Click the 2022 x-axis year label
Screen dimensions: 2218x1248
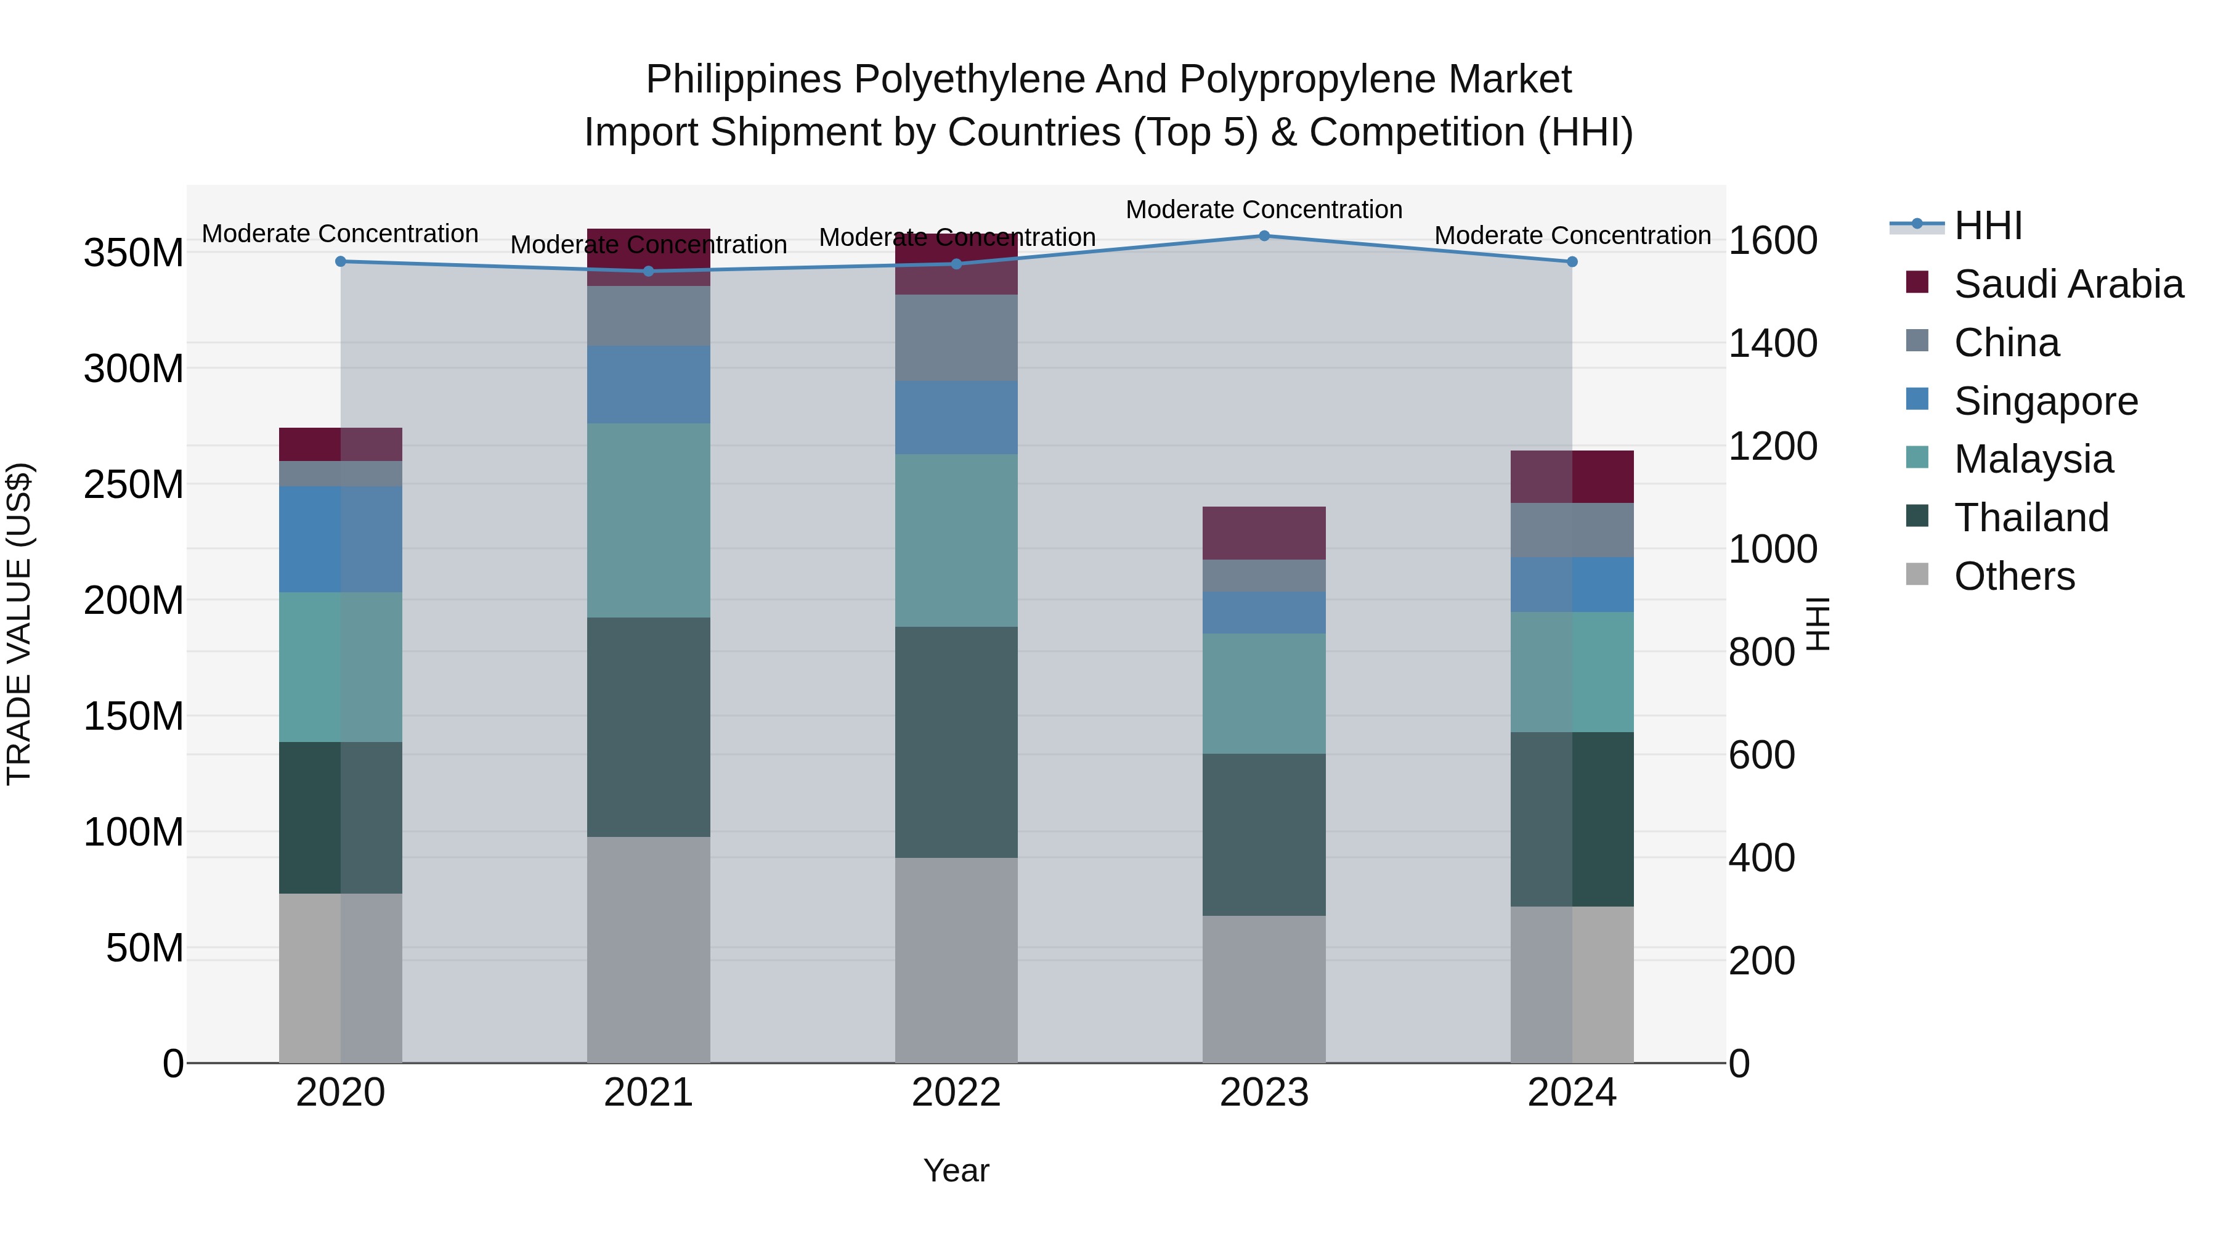click(x=957, y=1093)
